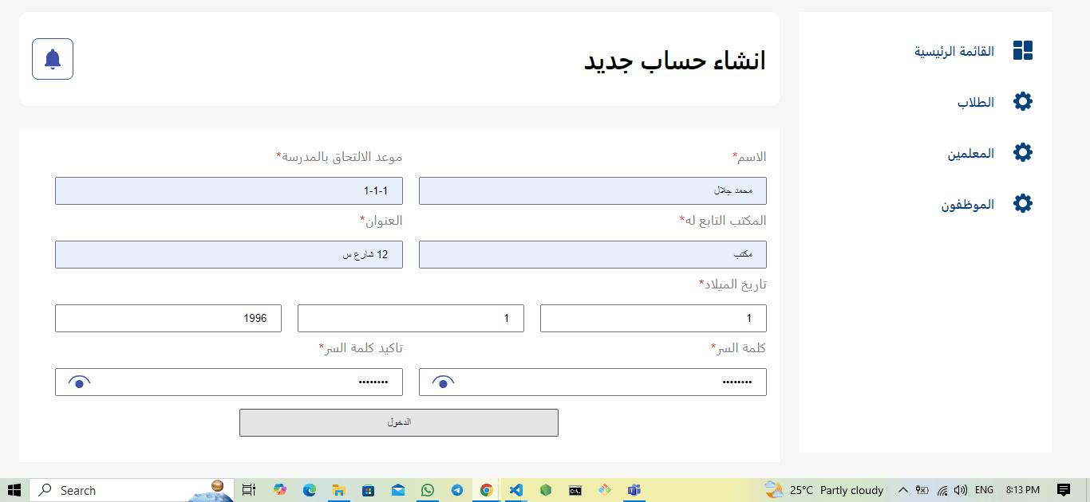Open Wi-Fi network settings tray icon
Viewport: 1090px width, 502px height.
942,490
